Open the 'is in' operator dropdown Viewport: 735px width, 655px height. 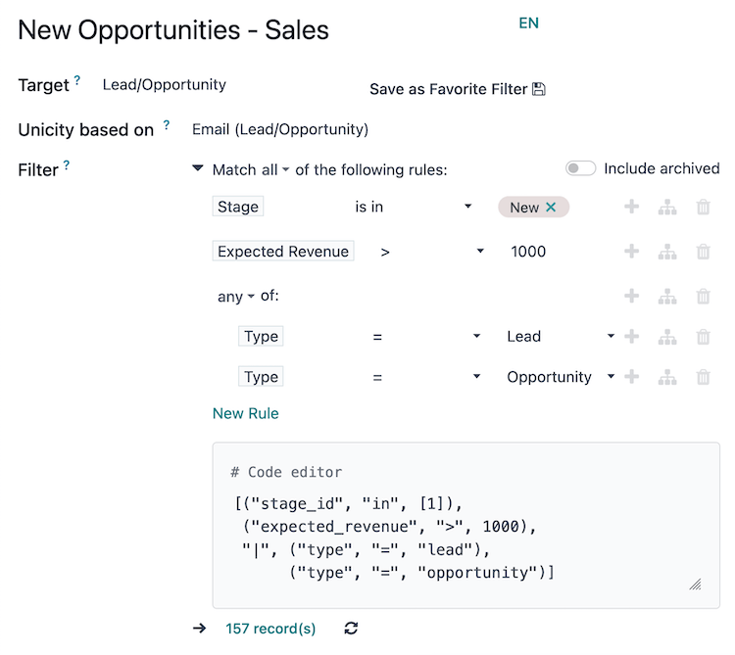413,207
